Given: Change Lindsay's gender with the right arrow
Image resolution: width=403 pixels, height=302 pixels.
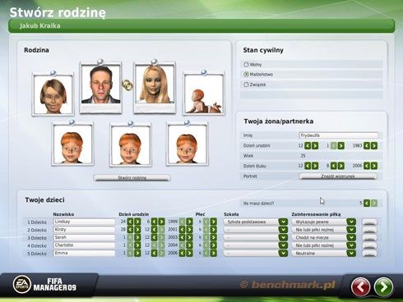Looking at the screenshot, I should 213,222.
